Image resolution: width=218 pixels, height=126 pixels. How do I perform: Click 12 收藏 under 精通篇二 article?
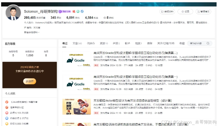tap(158, 65)
